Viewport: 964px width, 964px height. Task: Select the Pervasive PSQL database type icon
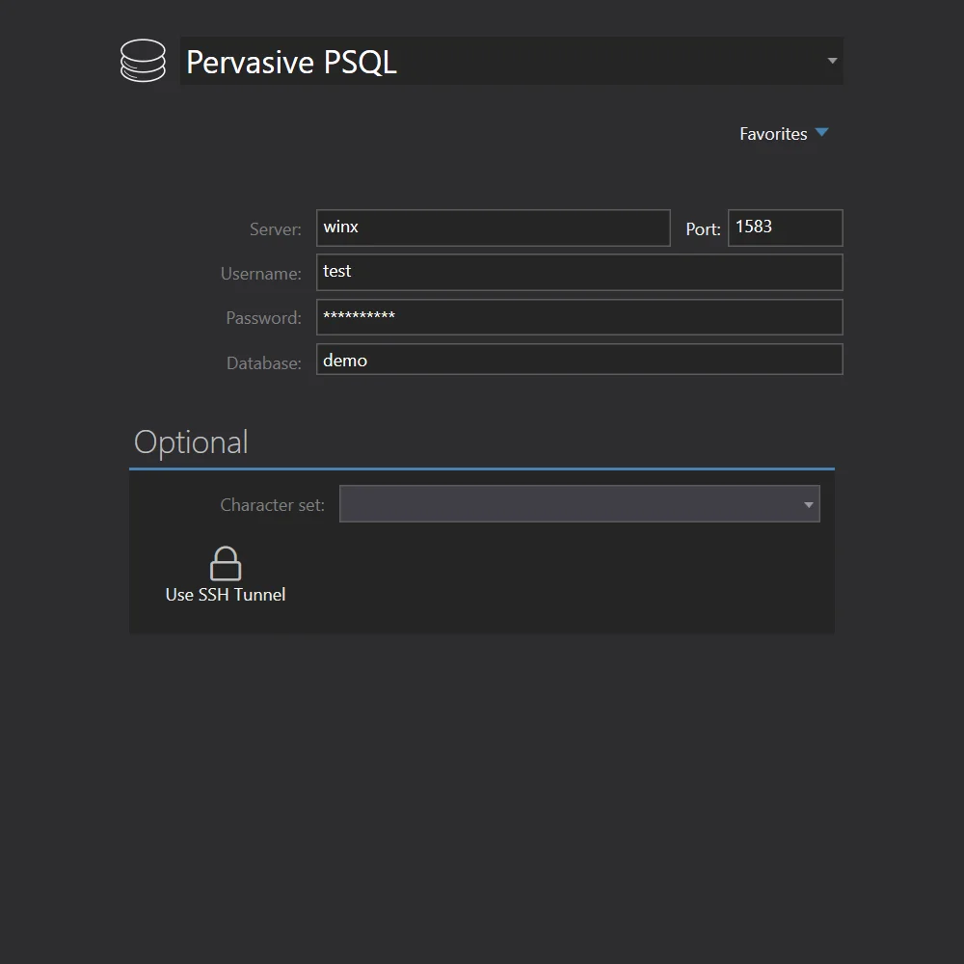tap(143, 60)
